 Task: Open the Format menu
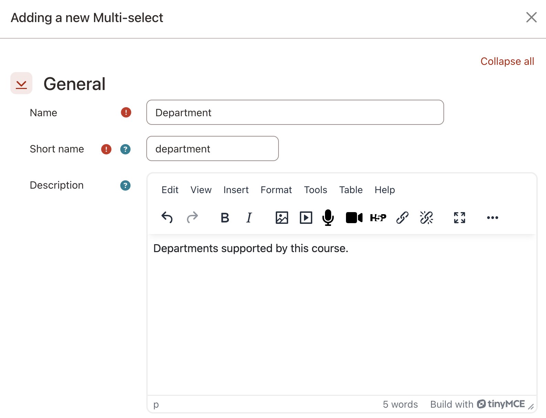[276, 190]
